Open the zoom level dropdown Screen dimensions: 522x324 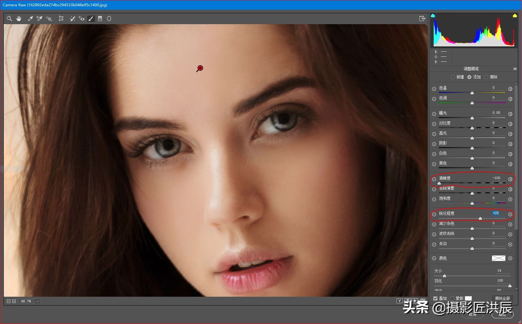coord(37,301)
